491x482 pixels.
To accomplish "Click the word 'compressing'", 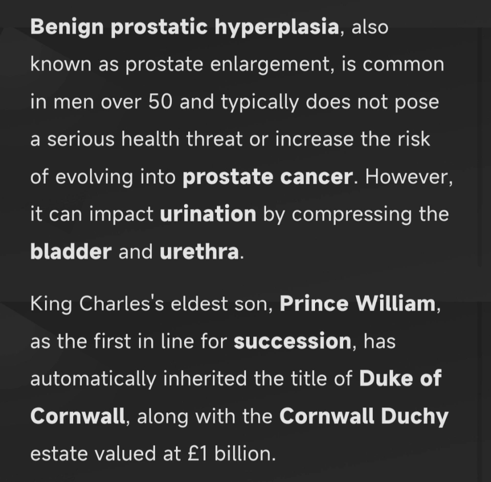I will (x=352, y=215).
